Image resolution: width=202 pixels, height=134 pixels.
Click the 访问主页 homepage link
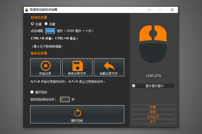(153, 117)
